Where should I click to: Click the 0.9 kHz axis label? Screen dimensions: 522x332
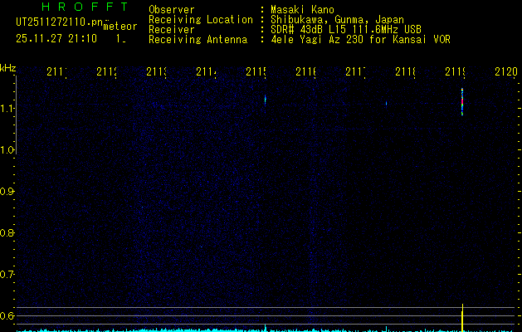[x=7, y=192]
